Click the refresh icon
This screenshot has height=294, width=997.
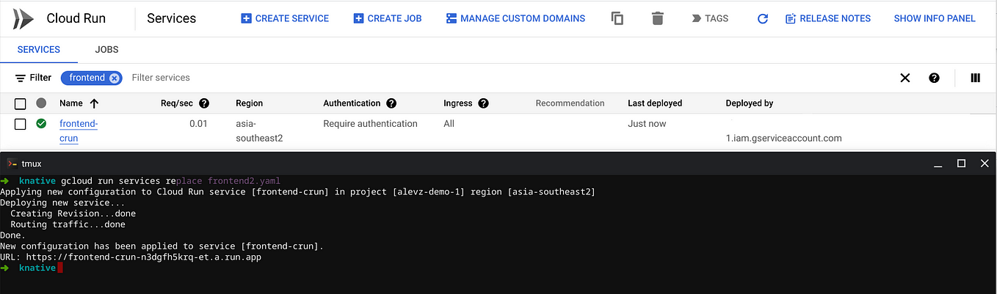pos(763,18)
